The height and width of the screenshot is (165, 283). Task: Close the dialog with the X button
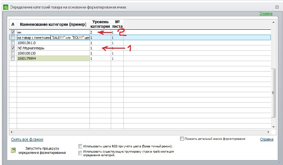[277, 7]
